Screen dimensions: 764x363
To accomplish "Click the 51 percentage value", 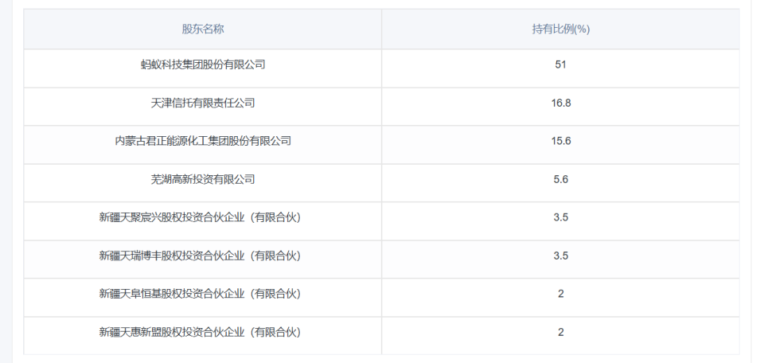I will [x=560, y=64].
